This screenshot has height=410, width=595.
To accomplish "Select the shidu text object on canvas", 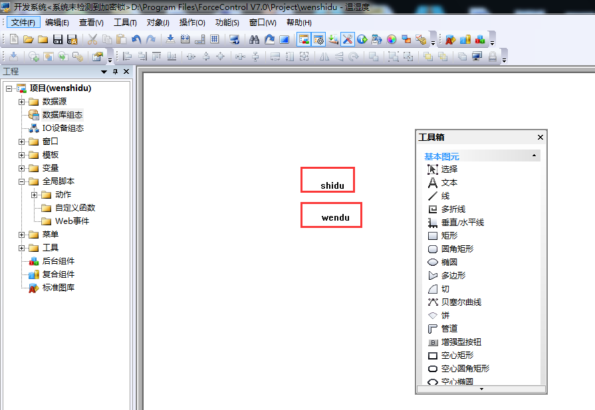I will click(332, 185).
